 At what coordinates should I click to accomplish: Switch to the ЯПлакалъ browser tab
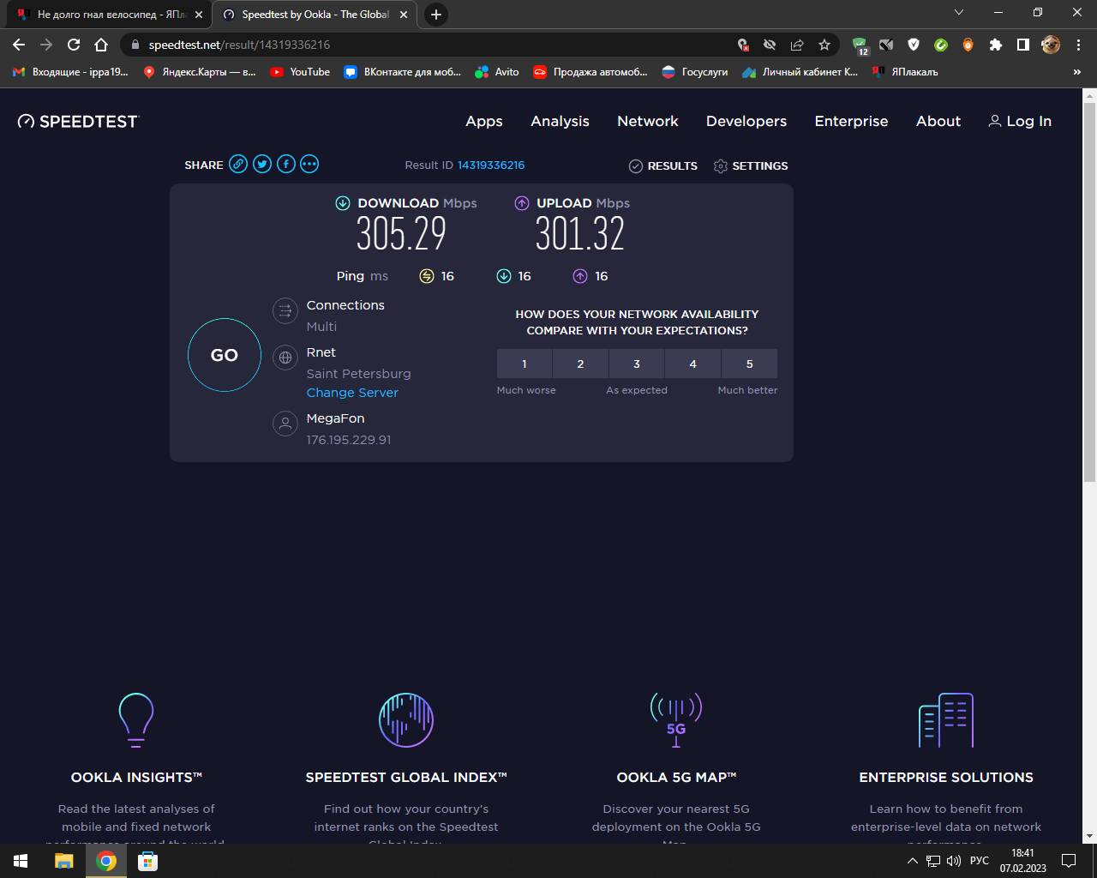click(x=107, y=15)
